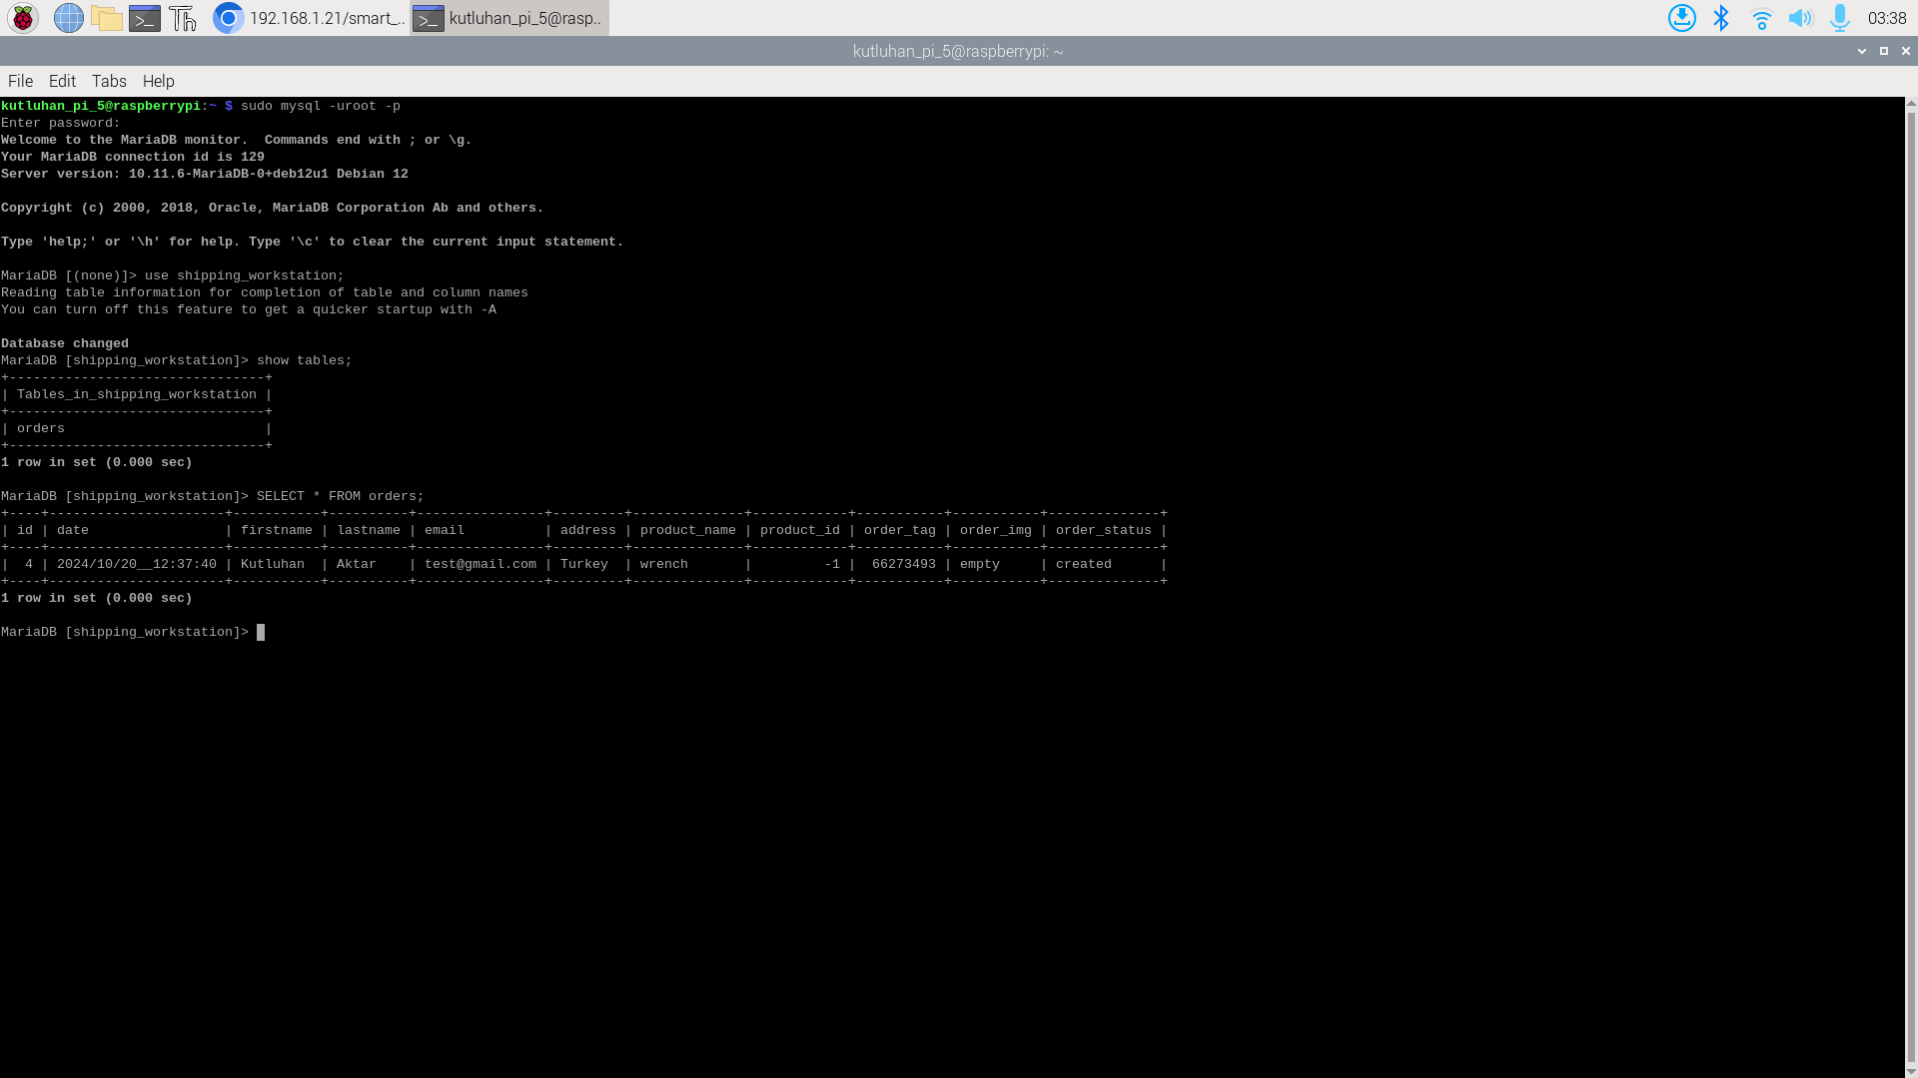
Task: Click the Edit menu in terminal
Action: tap(62, 80)
